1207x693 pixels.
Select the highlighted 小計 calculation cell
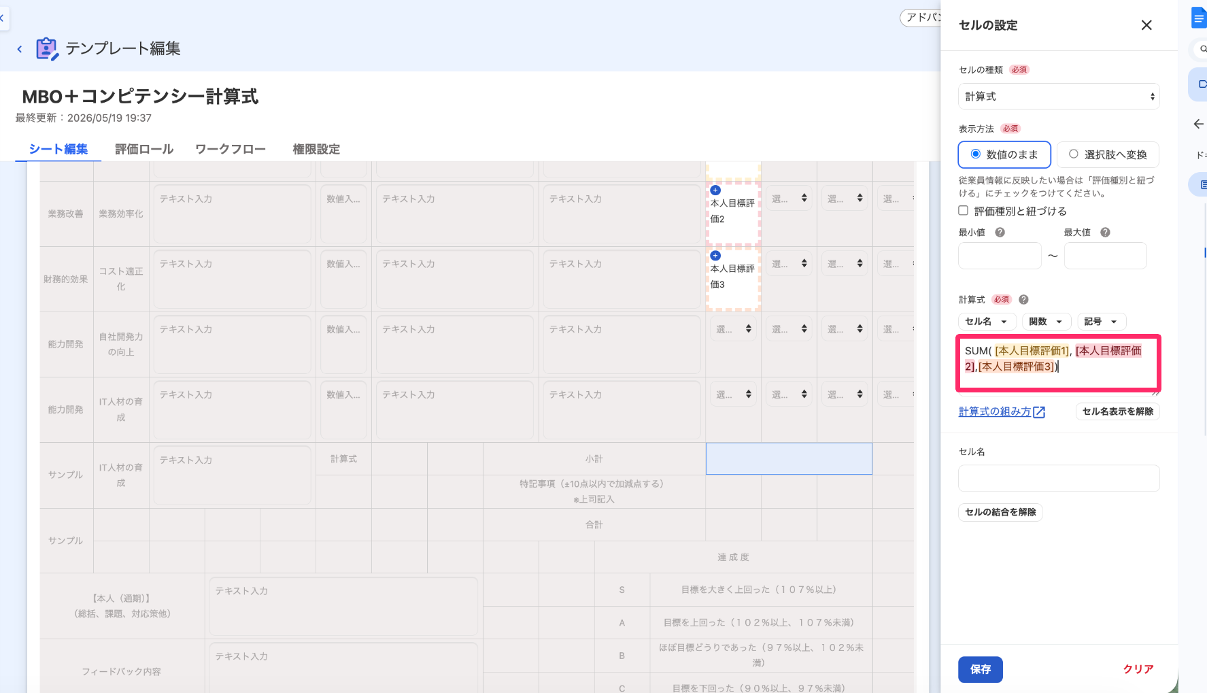(x=789, y=459)
